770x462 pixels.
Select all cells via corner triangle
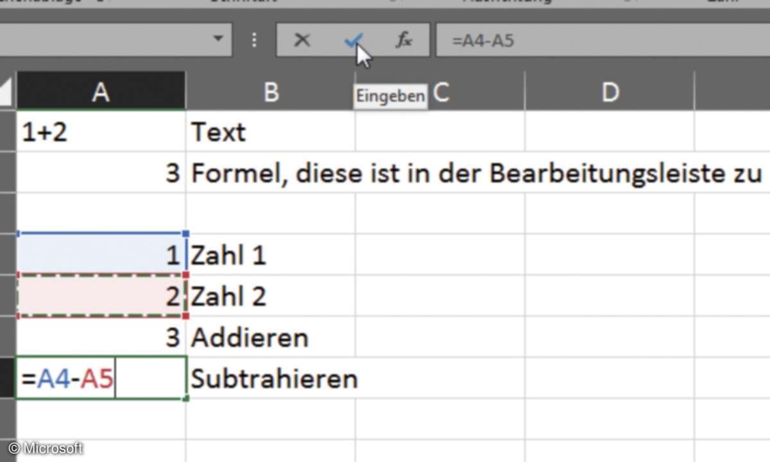coord(7,92)
